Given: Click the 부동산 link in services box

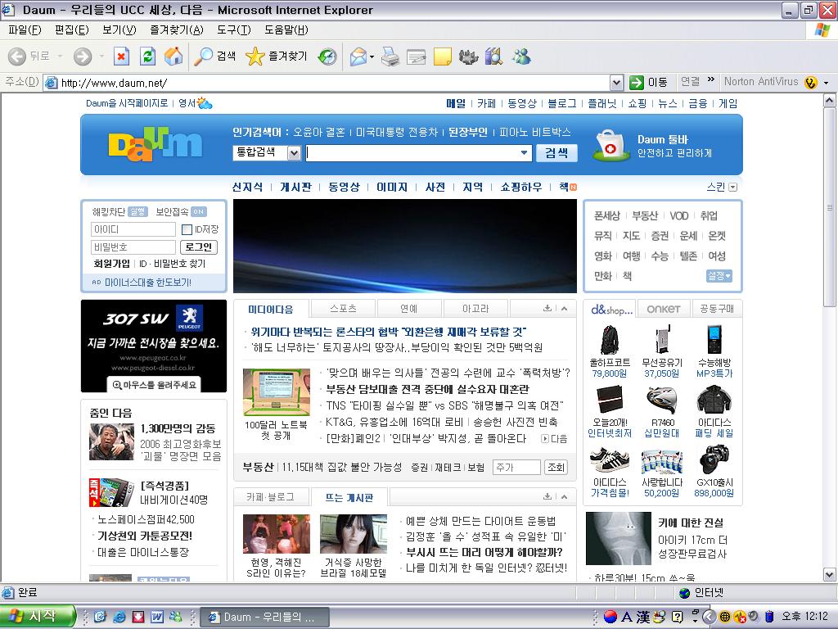Looking at the screenshot, I should coord(645,215).
